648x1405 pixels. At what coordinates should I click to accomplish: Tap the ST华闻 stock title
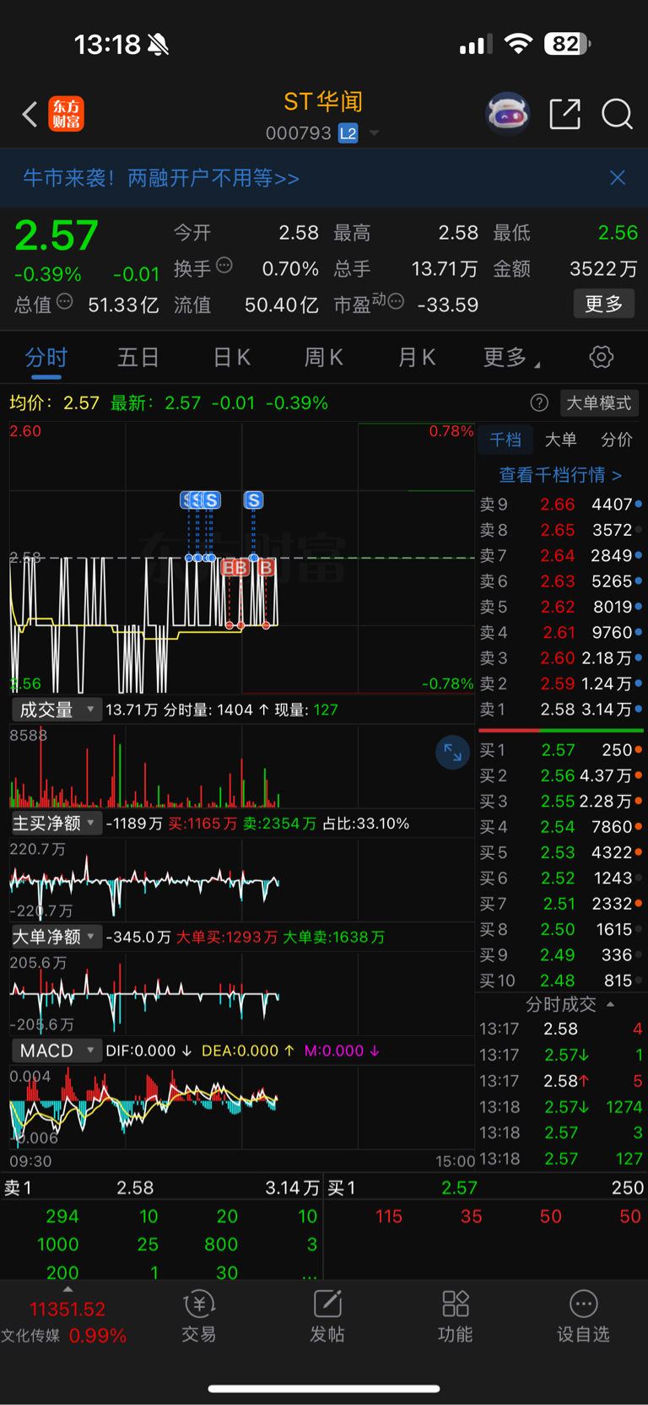[323, 102]
